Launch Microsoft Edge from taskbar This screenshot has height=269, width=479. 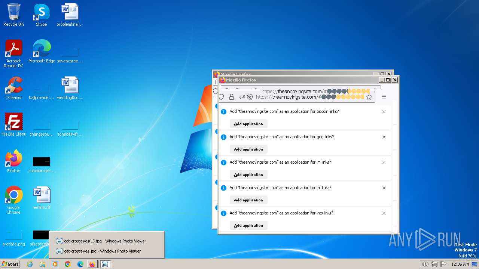tap(80, 264)
